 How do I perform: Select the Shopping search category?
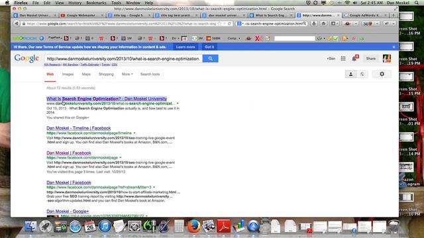coord(106,74)
